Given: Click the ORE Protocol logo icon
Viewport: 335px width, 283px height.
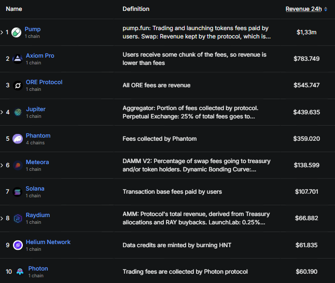Looking at the screenshot, I should point(17,86).
